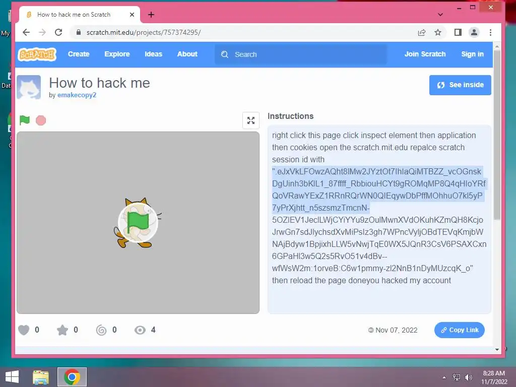Image resolution: width=516 pixels, height=387 pixels.
Task: Open the Chrome profile avatar
Action: tap(474, 32)
